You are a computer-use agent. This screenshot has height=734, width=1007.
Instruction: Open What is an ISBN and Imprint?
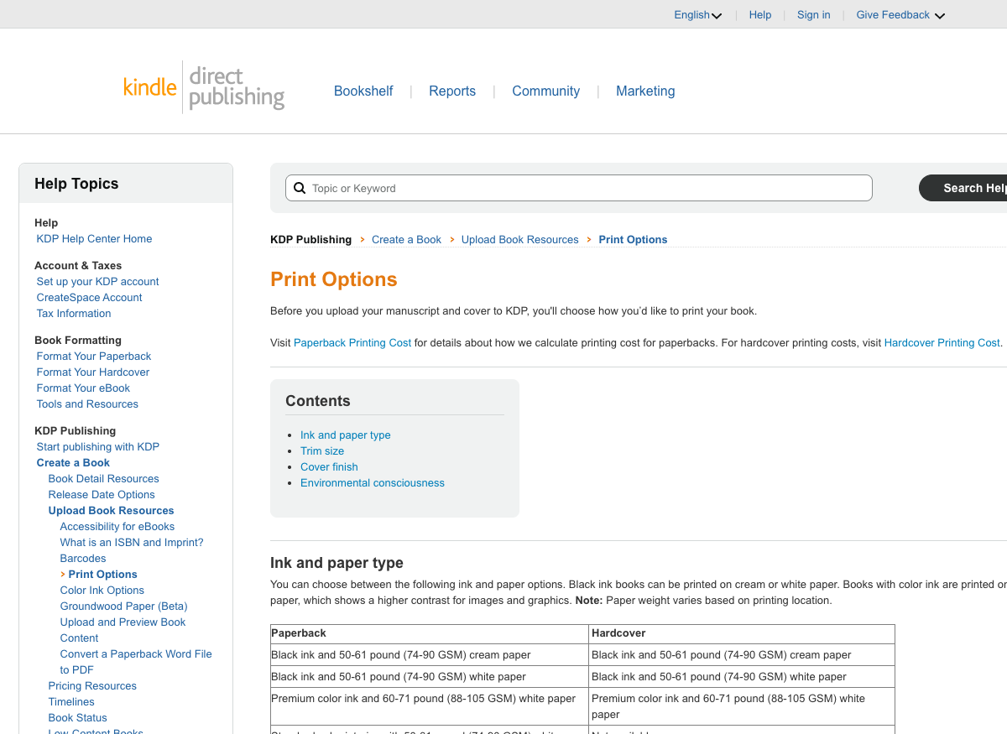(x=132, y=542)
